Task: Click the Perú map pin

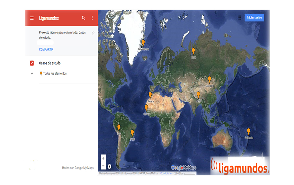Action: pyautogui.click(x=119, y=128)
